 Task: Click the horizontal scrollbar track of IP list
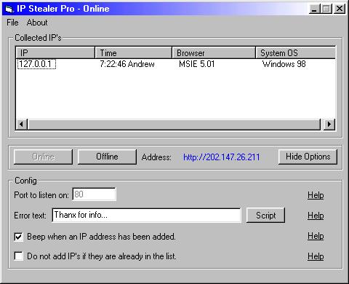tap(174, 125)
